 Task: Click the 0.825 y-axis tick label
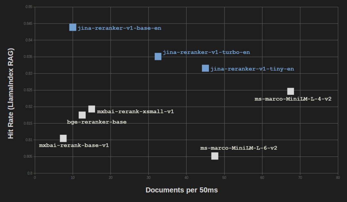(28, 90)
